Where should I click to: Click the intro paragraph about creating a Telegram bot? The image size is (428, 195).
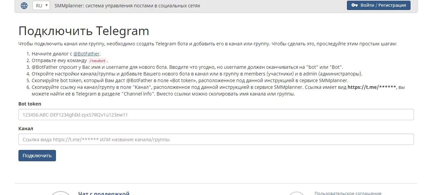[x=208, y=44]
